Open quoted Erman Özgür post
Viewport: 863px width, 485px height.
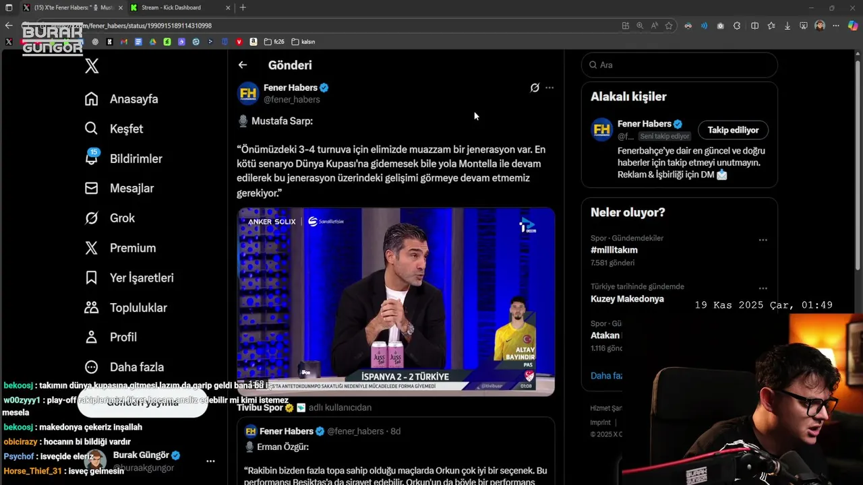tap(396, 451)
